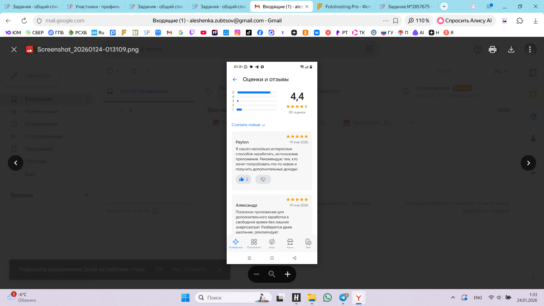The height and width of the screenshot is (306, 544).
Task: Open browser extensions puzzle icon
Action: [520, 21]
